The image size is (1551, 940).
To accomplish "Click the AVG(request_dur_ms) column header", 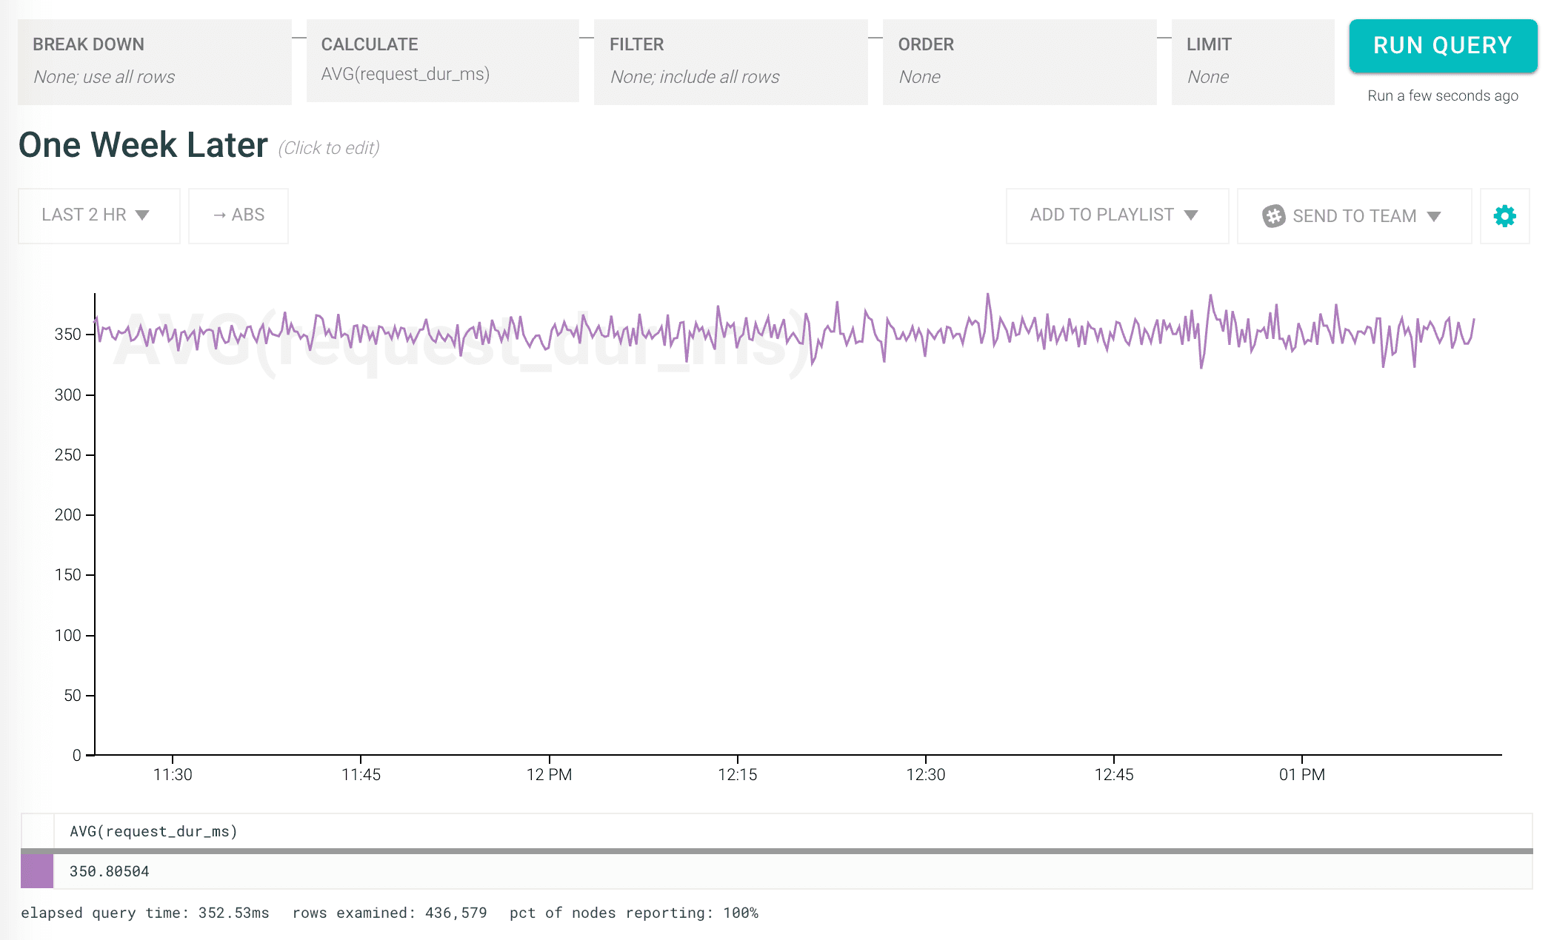I will tap(153, 831).
